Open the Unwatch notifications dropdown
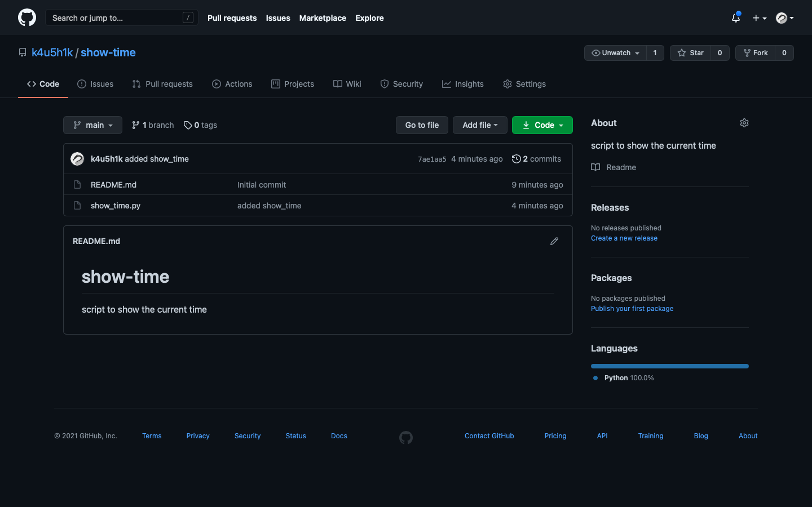This screenshot has width=812, height=507. (615, 53)
